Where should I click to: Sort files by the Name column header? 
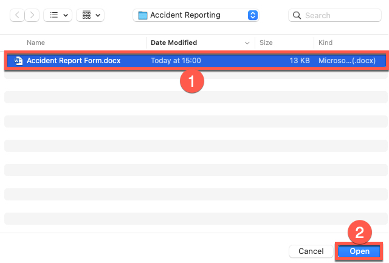[x=36, y=43]
